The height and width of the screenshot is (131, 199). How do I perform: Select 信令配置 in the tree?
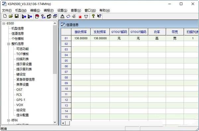[23, 115]
